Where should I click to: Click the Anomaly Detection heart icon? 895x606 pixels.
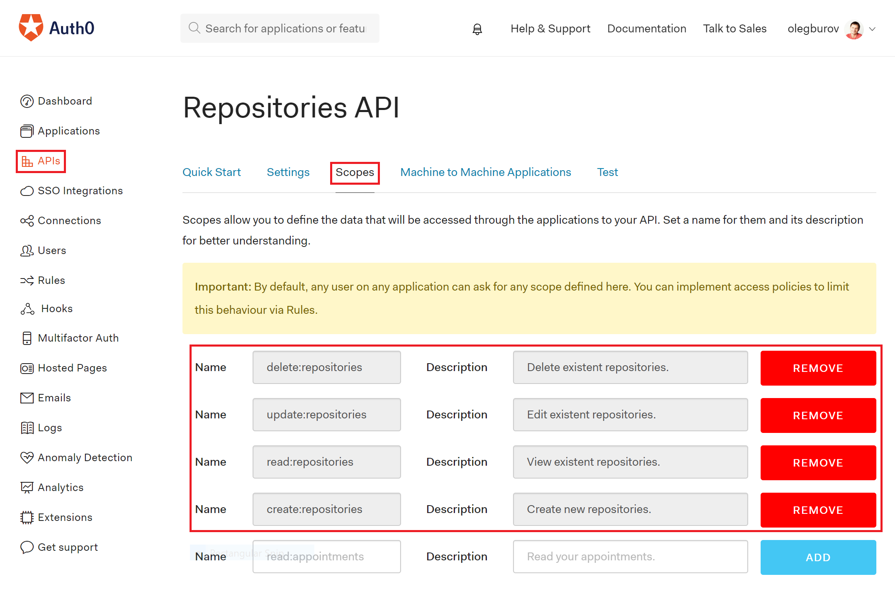click(x=27, y=457)
